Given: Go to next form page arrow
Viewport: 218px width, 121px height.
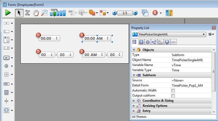Looking at the screenshot, I should coord(135,13).
